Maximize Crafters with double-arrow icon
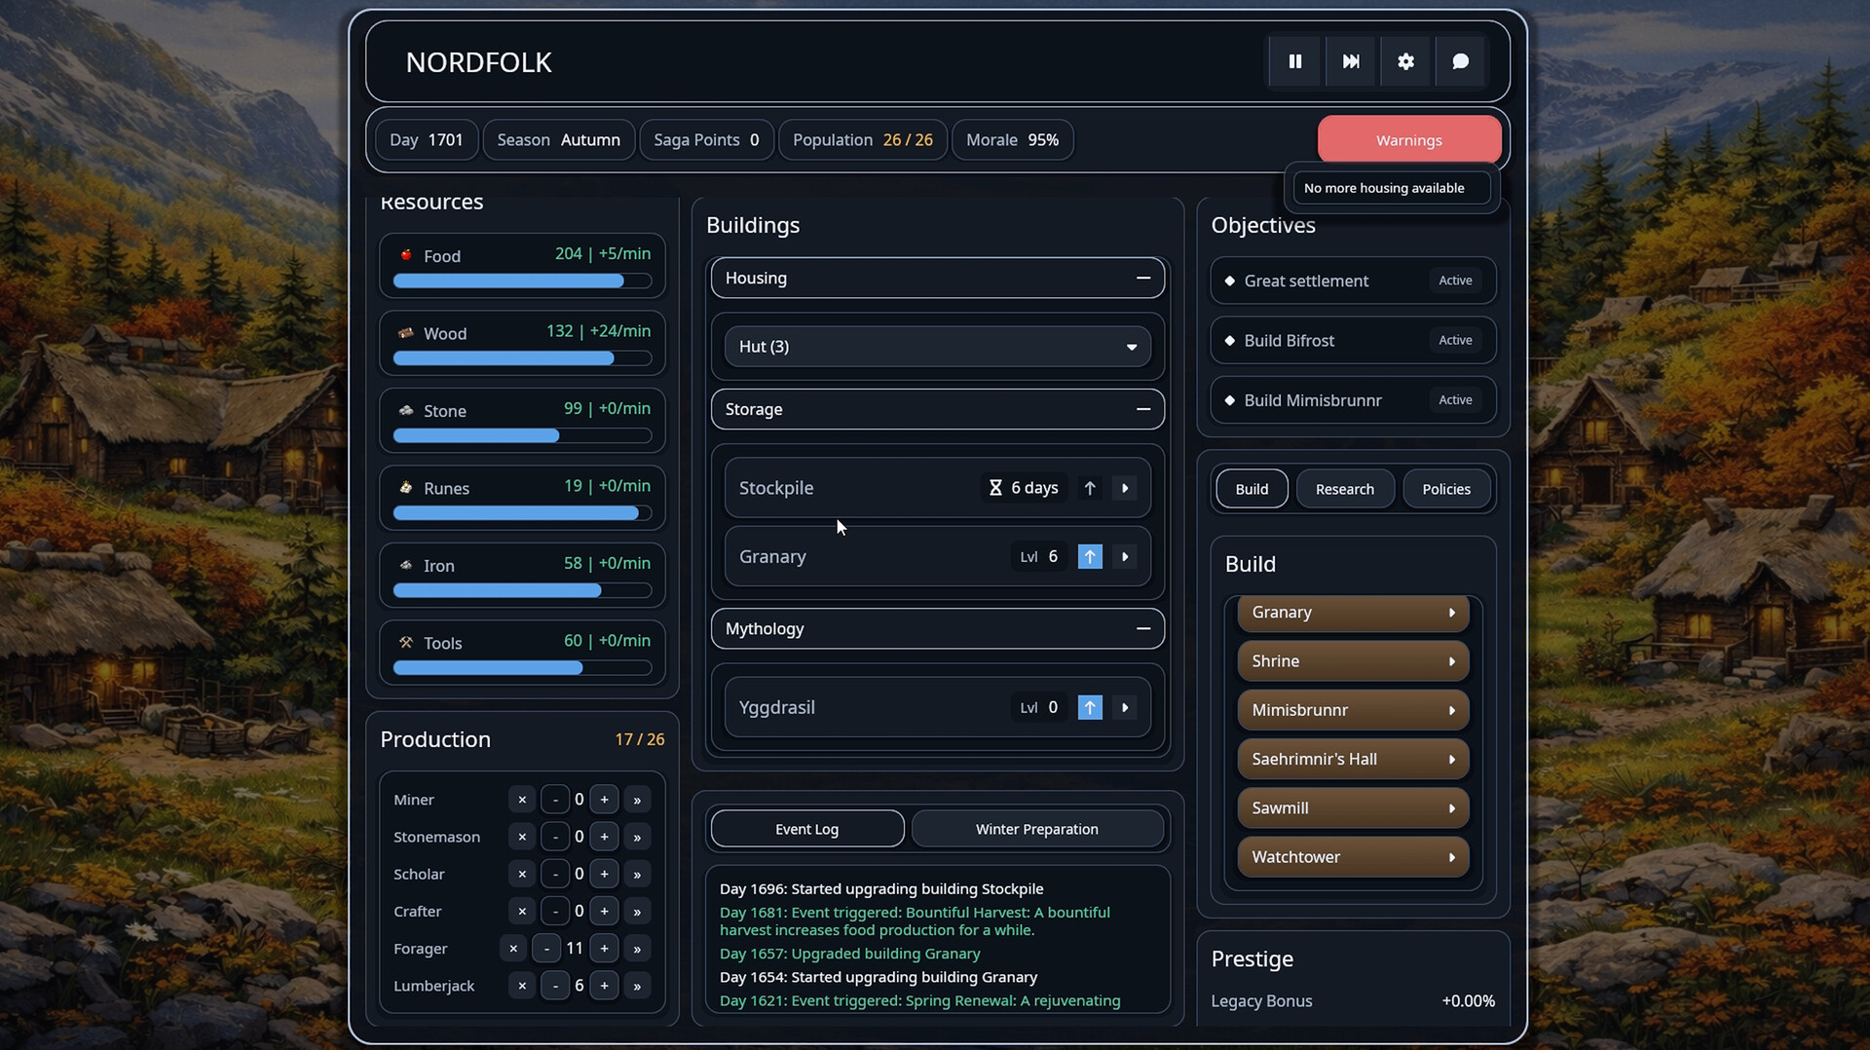 (x=637, y=911)
